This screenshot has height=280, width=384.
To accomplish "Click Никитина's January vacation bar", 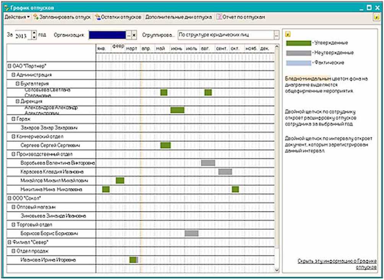I will click(106, 189).
